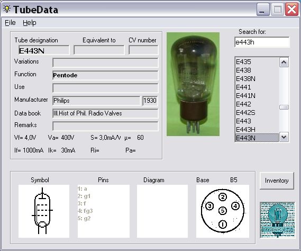Open the Help menu
The height and width of the screenshot is (251, 301).
point(30,23)
